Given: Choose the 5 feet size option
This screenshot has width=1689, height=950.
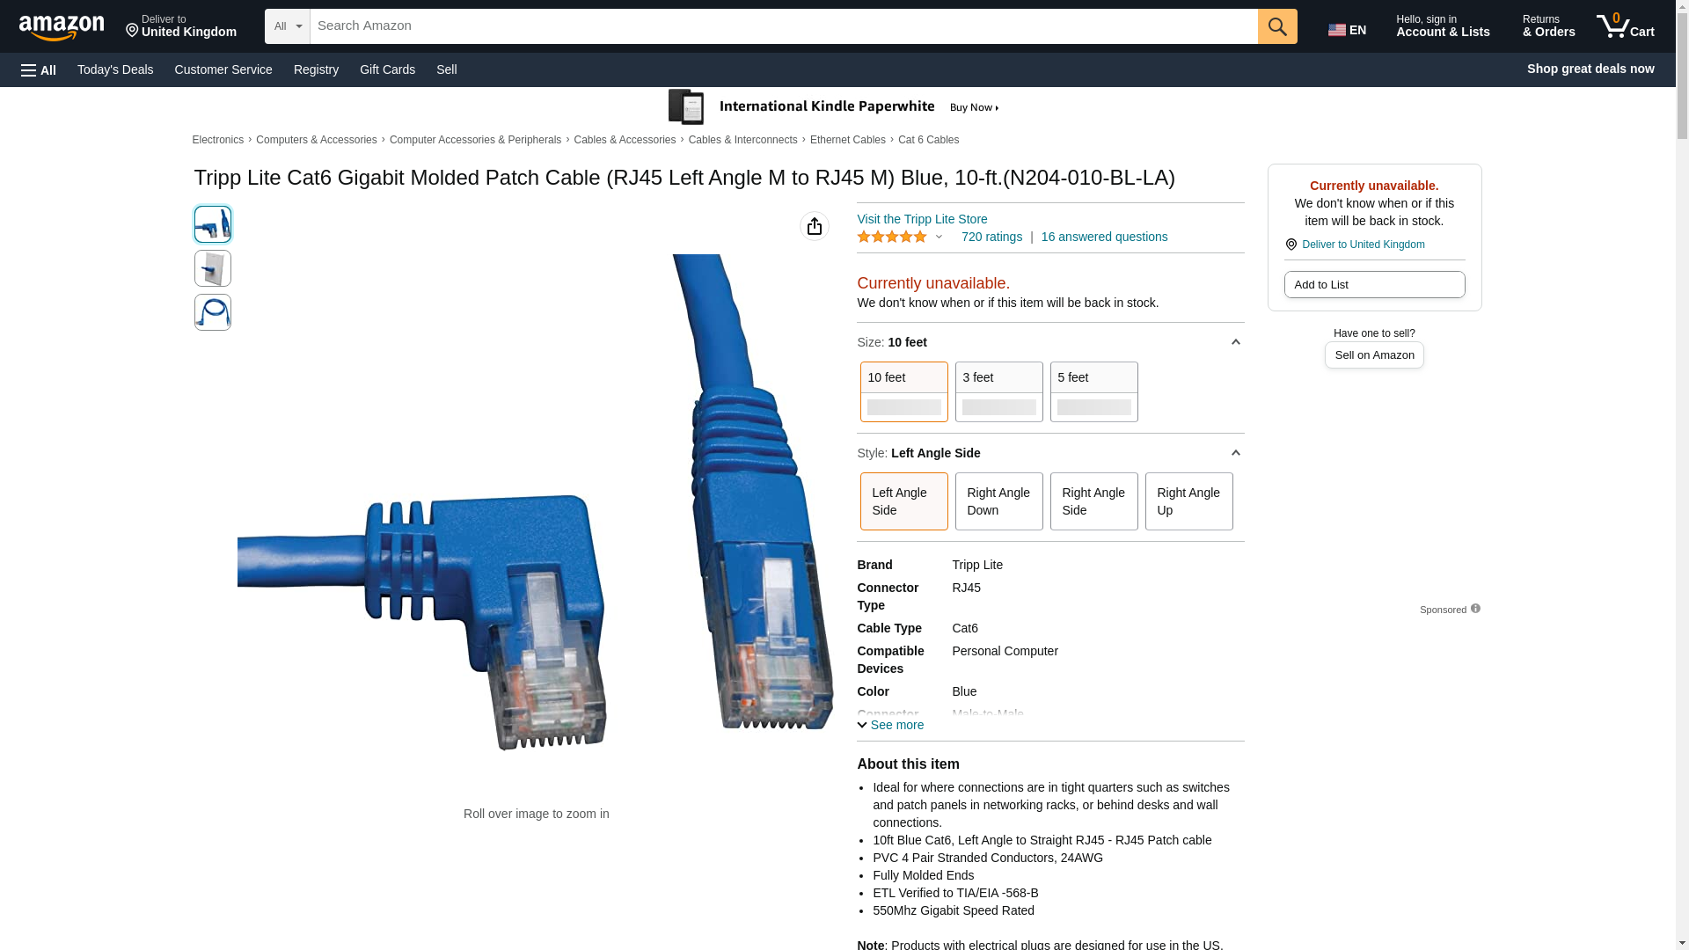Looking at the screenshot, I should pos(1094,391).
